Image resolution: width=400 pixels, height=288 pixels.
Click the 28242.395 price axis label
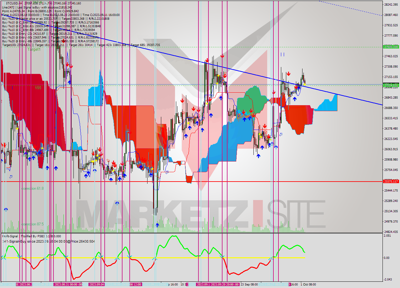click(x=391, y=4)
